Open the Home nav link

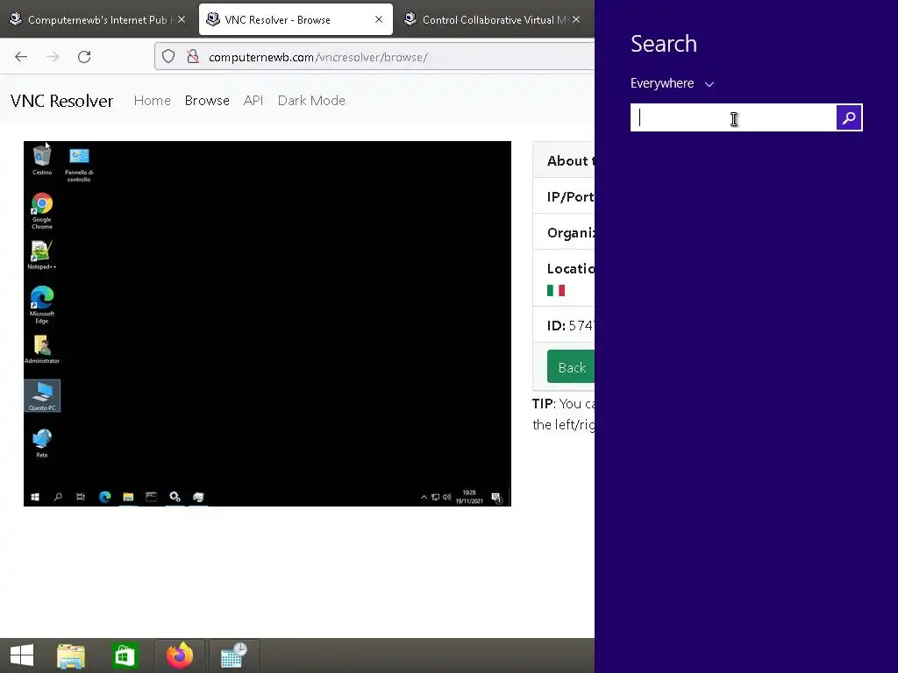[x=153, y=100]
